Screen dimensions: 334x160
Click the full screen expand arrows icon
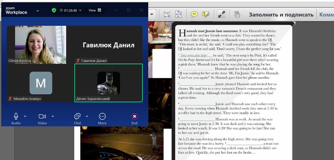[x=222, y=14]
